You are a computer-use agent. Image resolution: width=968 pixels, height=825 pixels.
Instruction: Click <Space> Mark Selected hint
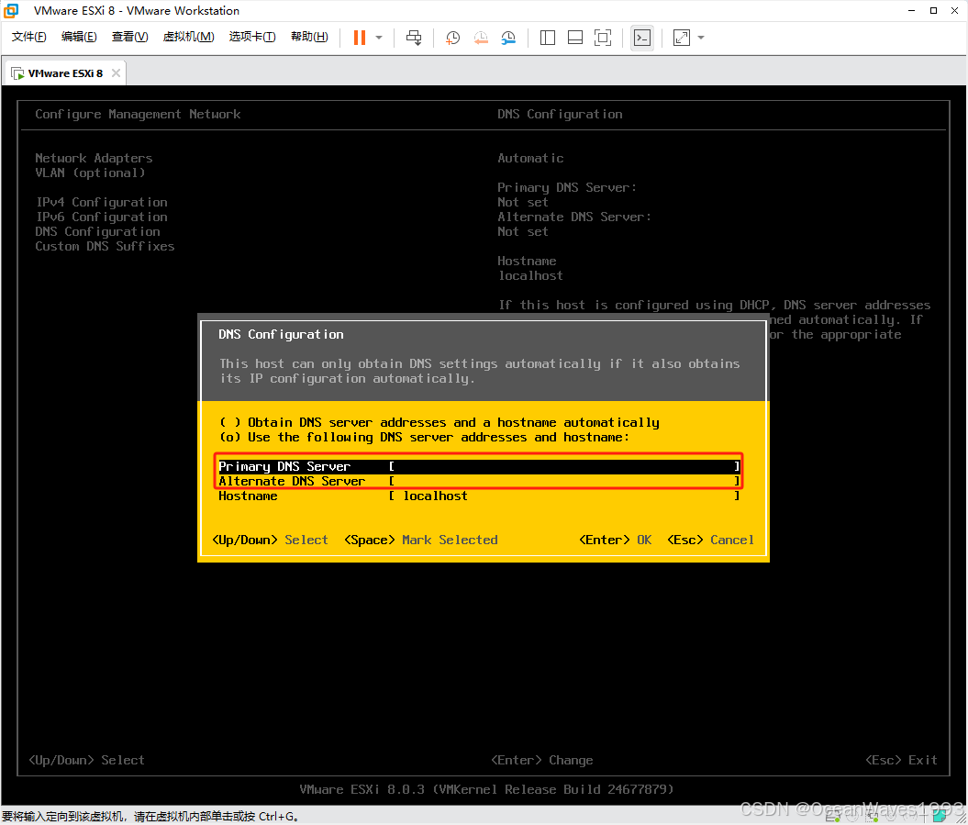pyautogui.click(x=421, y=541)
